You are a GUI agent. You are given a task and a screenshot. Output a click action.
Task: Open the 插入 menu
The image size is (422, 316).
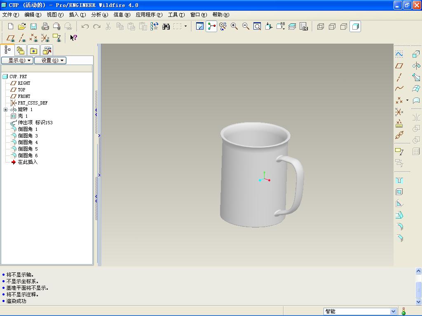coord(77,15)
